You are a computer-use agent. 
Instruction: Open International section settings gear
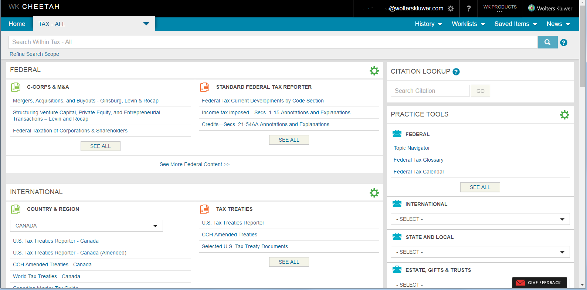tap(374, 193)
